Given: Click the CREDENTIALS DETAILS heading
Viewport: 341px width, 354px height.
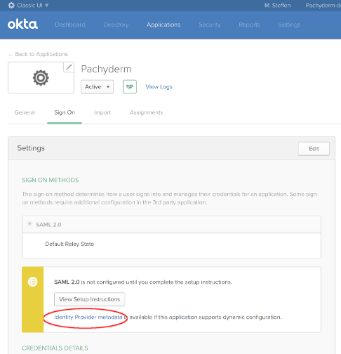Looking at the screenshot, I should coord(55,348).
